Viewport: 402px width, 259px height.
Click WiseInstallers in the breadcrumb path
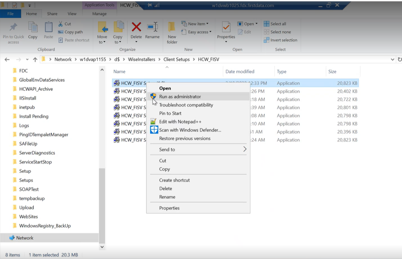point(141,60)
